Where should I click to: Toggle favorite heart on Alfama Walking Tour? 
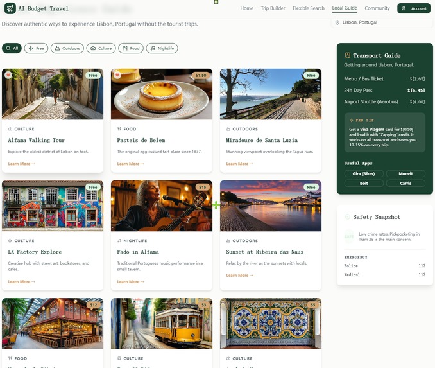point(8,75)
